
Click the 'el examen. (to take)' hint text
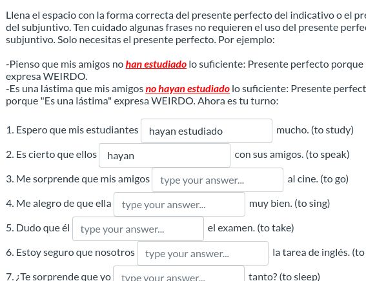click(x=250, y=228)
